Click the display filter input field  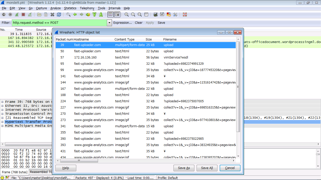pyautogui.click(x=59, y=23)
